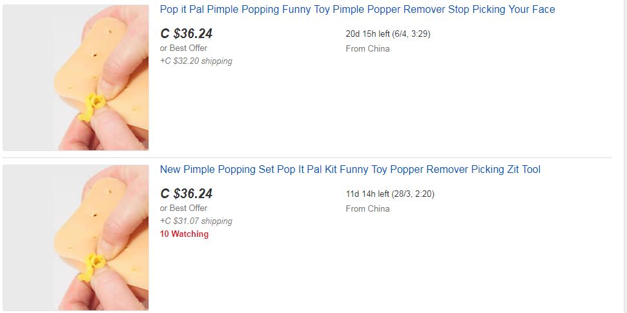
Task: Click the red '10 Watching' label
Action: (x=184, y=234)
